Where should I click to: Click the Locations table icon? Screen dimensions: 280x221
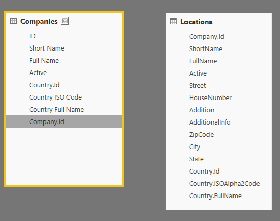[173, 22]
